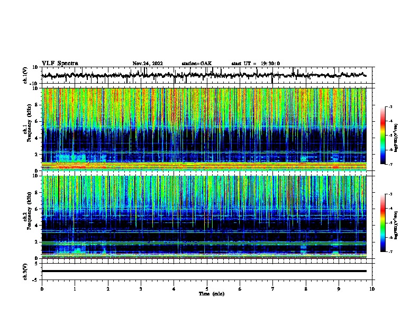Select the "start UT = 19:30:0" text

click(256, 64)
